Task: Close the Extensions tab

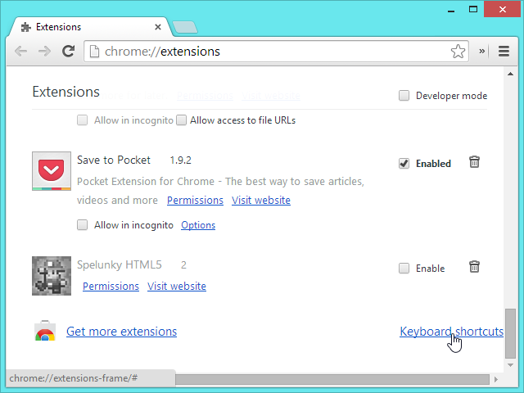Action: [x=158, y=27]
